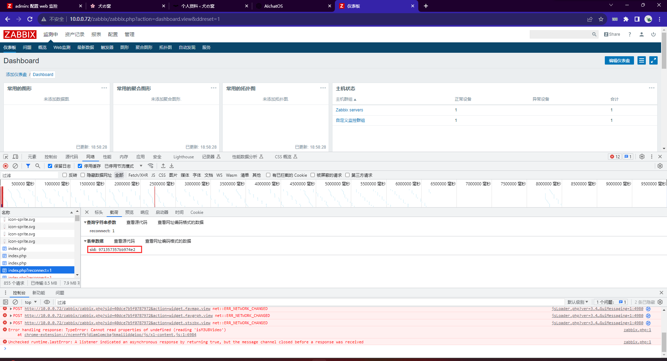Open the Zabbix servers host group link
667x361 pixels.
(349, 110)
